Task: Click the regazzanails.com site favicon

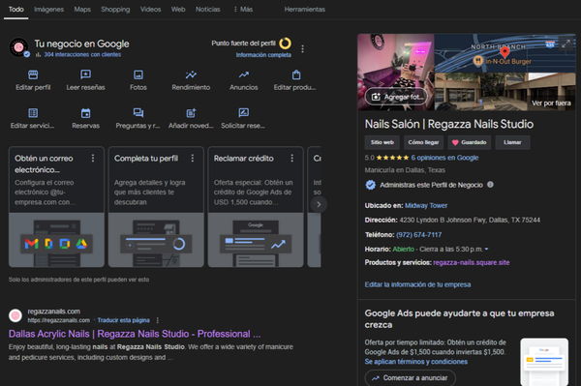Action: pyautogui.click(x=15, y=315)
